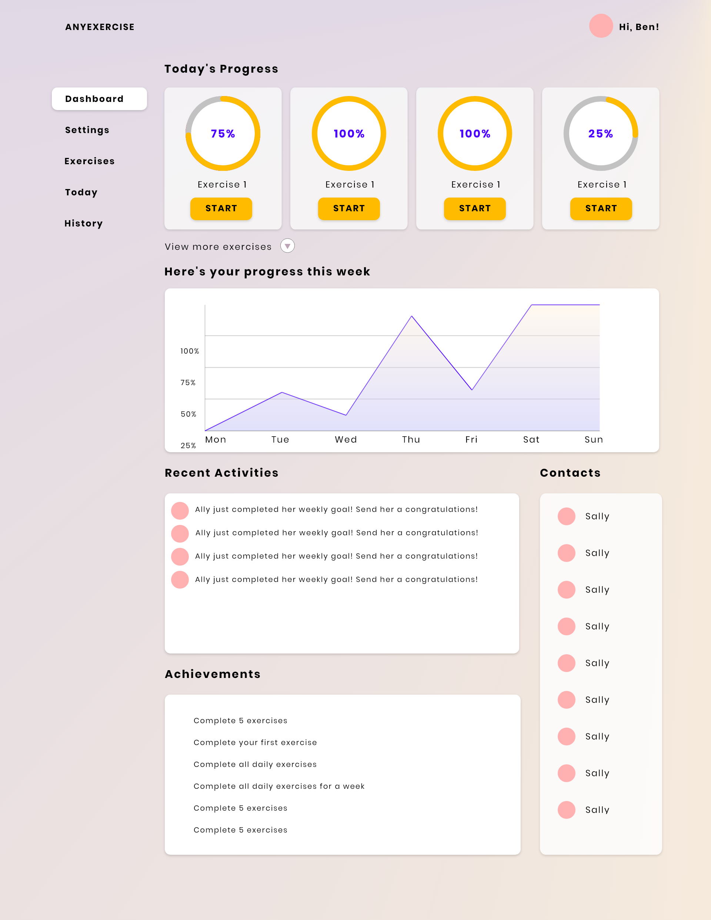Click the Achievements heading
Screen dimensions: 711x920
pos(213,674)
